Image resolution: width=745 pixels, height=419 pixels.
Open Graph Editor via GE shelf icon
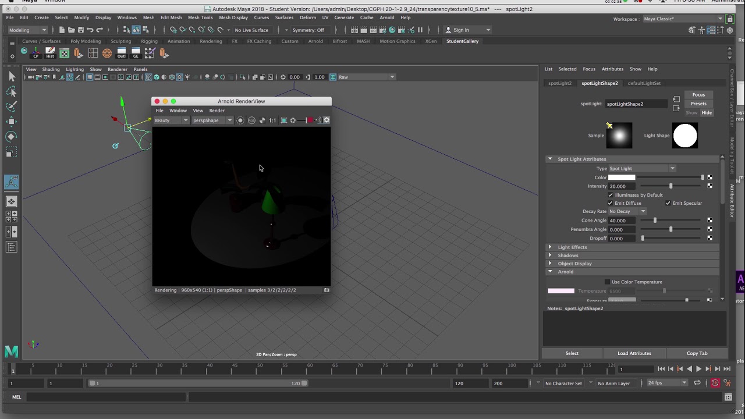pos(136,53)
